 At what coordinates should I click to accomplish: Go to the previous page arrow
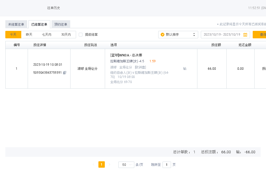(93, 164)
